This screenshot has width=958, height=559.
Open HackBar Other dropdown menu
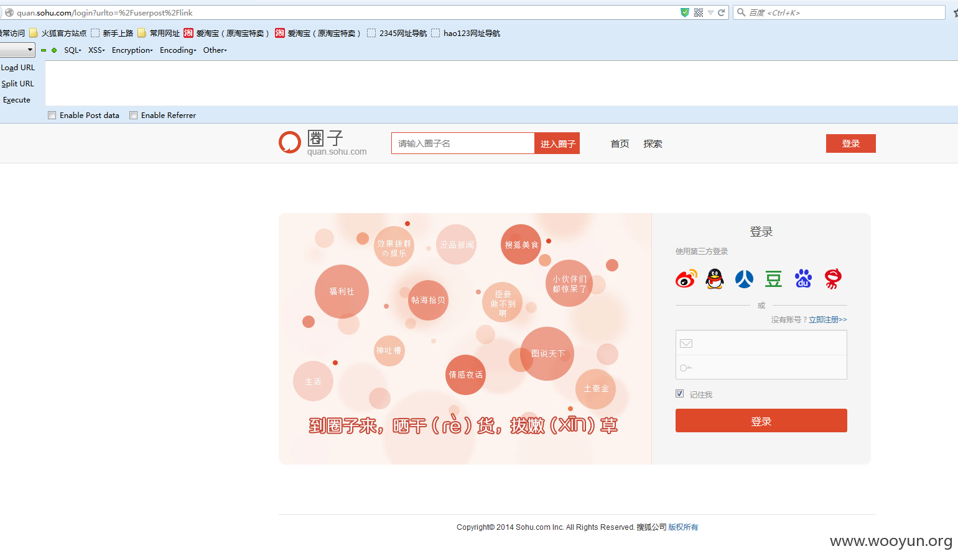coord(215,50)
